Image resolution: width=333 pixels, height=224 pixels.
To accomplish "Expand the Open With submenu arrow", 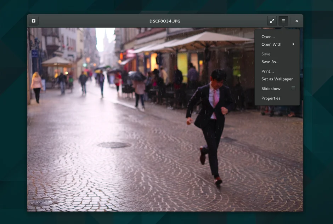I will coord(293,44).
